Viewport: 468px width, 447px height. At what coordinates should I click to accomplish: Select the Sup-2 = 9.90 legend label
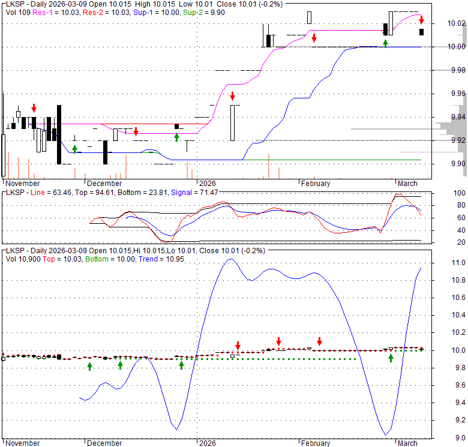tap(204, 13)
